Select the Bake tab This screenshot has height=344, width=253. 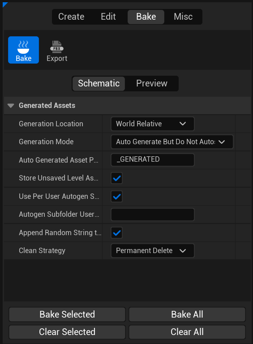click(146, 17)
